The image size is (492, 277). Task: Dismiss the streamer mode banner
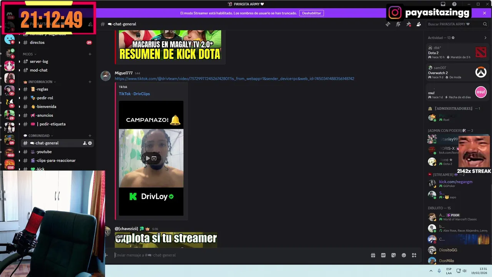(484, 13)
